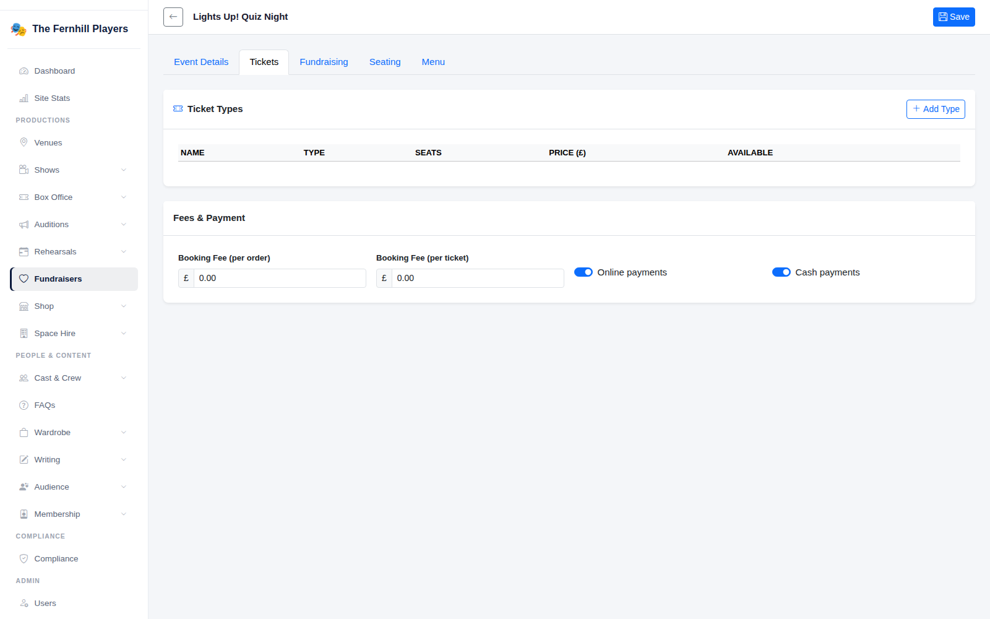990x619 pixels.
Task: Turn off the Cash payments switch
Action: pyautogui.click(x=781, y=272)
